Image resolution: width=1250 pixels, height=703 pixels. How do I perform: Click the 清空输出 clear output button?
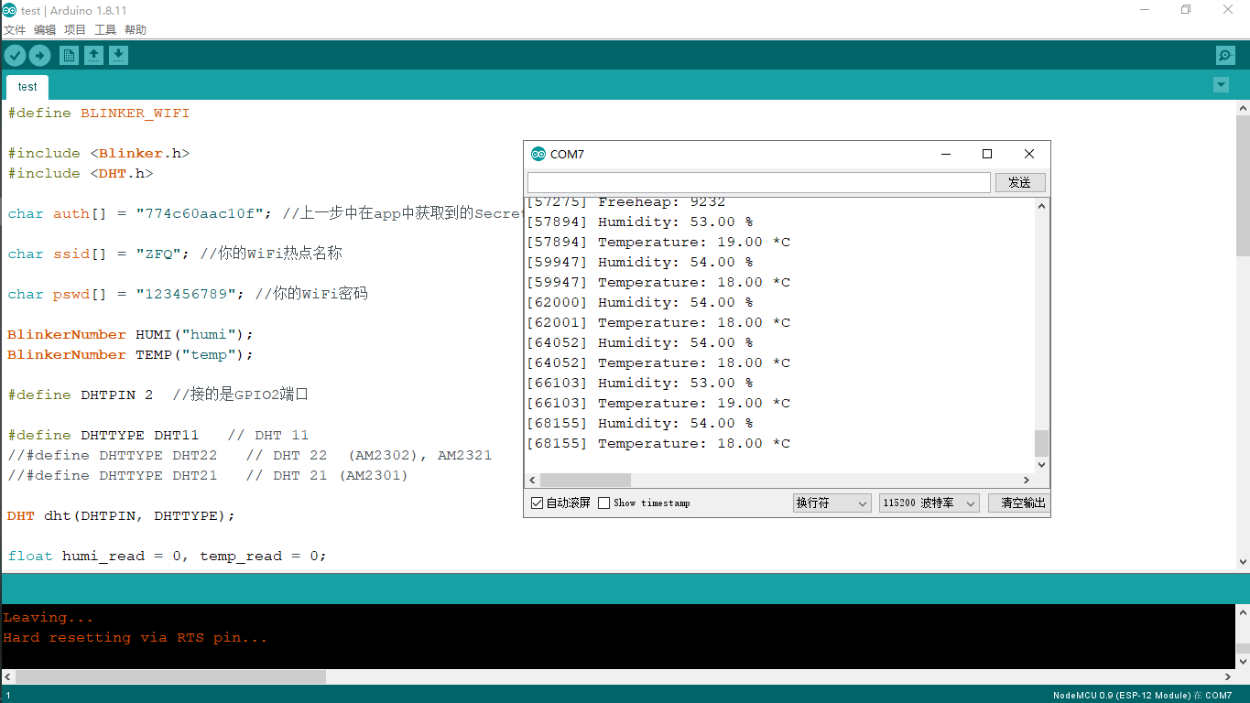[1018, 503]
